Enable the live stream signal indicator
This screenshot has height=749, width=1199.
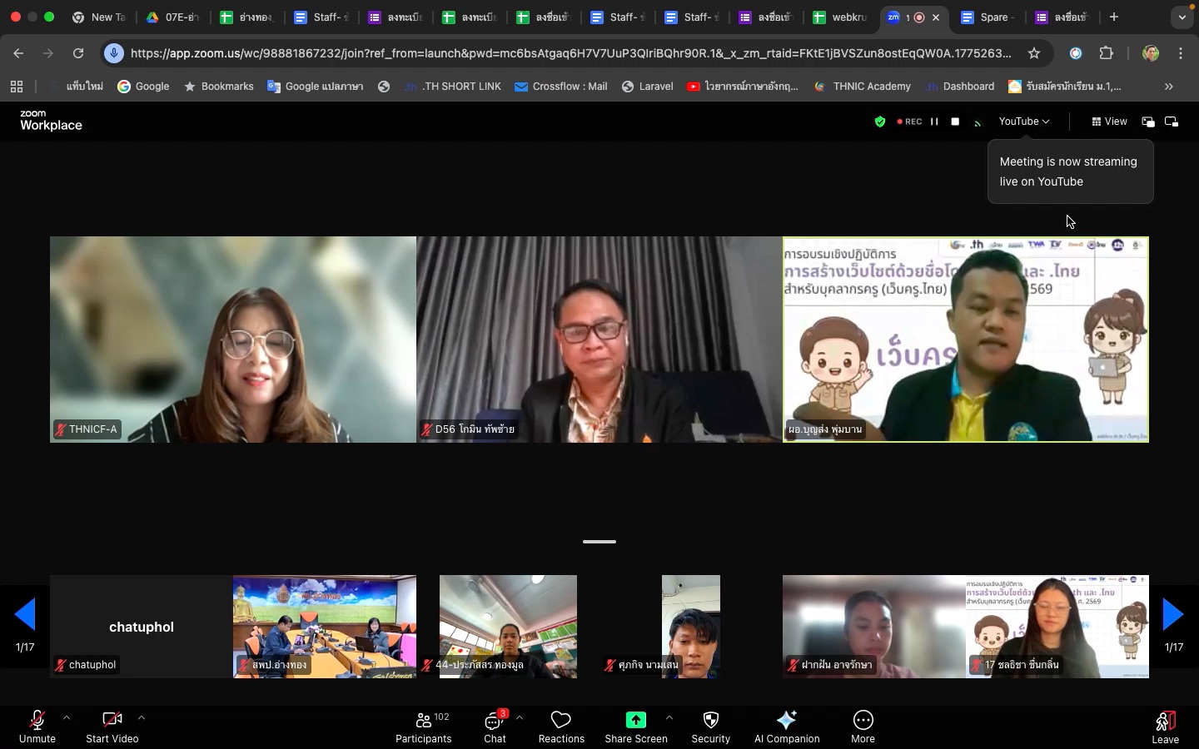(978, 122)
